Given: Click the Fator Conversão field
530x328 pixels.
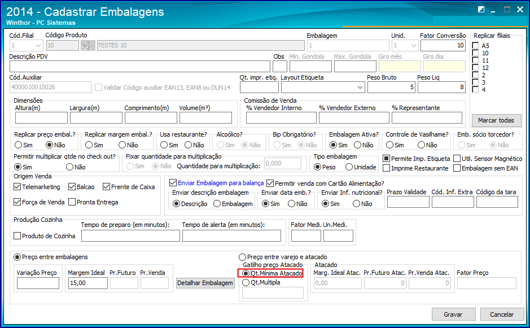Looking at the screenshot, I should pos(443,45).
